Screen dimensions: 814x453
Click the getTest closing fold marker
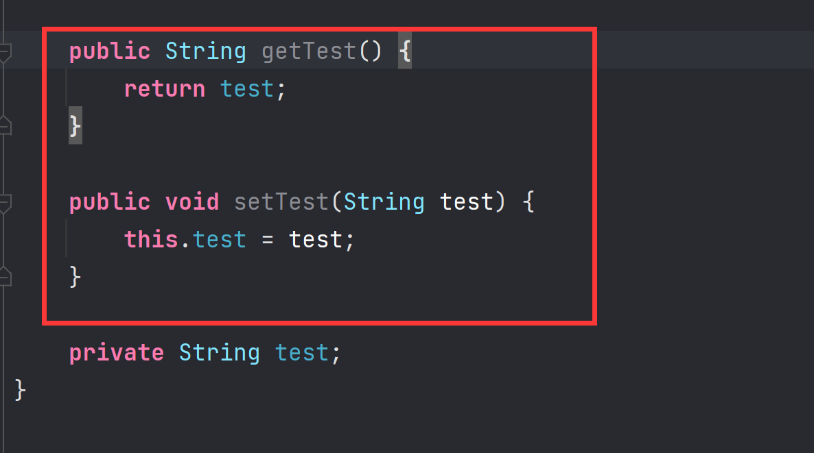pos(5,125)
